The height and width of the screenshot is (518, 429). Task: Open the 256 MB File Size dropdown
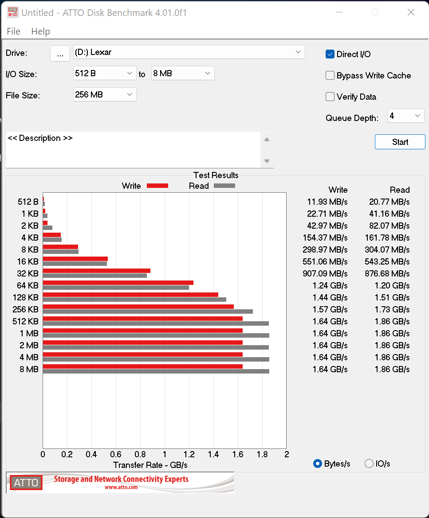(105, 94)
